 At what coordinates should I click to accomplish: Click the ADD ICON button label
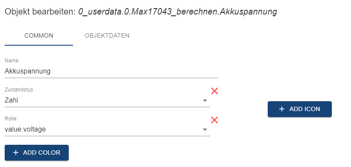[304, 109]
